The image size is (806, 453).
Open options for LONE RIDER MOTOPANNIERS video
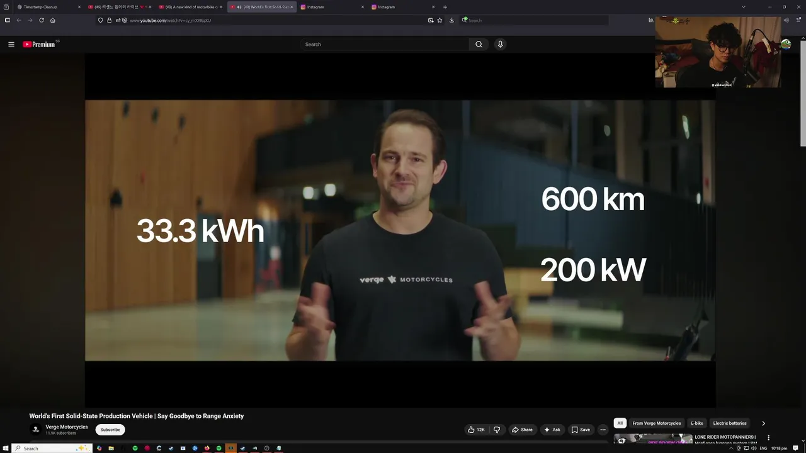[x=768, y=437]
